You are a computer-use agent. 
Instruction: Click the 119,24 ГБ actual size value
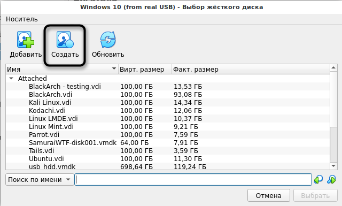[190, 167]
